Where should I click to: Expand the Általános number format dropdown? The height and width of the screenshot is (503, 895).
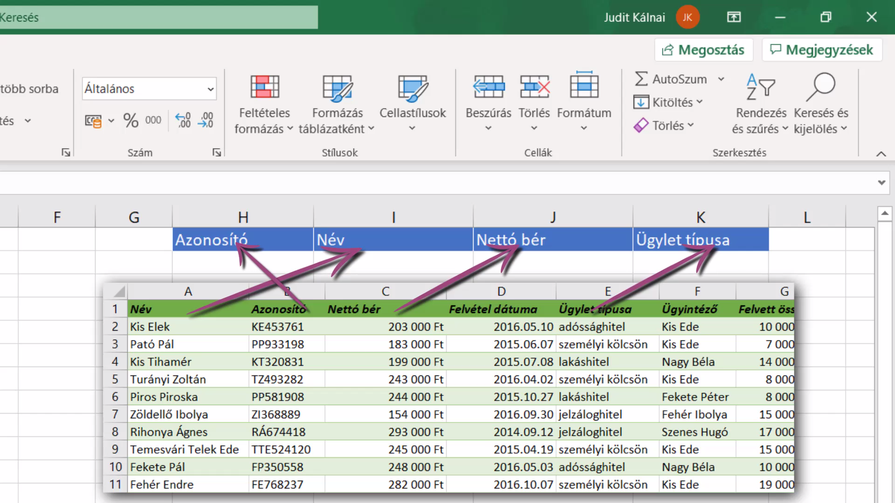(x=211, y=89)
